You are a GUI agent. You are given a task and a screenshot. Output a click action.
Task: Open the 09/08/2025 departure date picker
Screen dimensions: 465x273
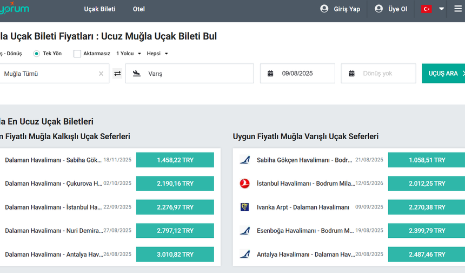tap(297, 73)
